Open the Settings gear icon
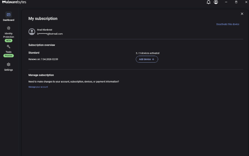 point(9,64)
